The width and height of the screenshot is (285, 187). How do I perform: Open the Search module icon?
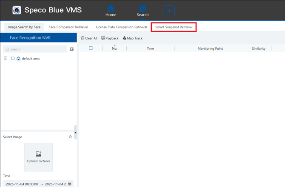coord(142,8)
